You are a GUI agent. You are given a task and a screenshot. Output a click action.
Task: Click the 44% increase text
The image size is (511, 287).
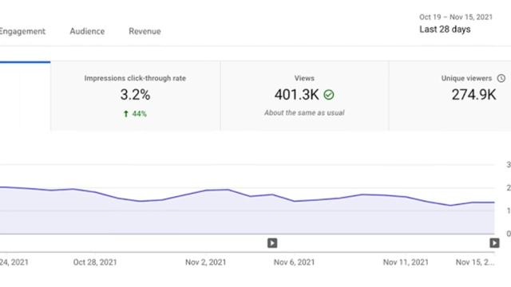140,113
